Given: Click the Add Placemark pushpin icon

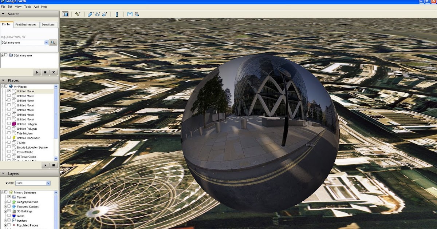Looking at the screenshot, I should pos(78,14).
